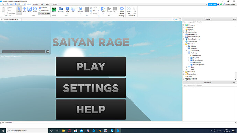Collapse the StarterGui node
The image size is (237, 133).
(184, 44)
